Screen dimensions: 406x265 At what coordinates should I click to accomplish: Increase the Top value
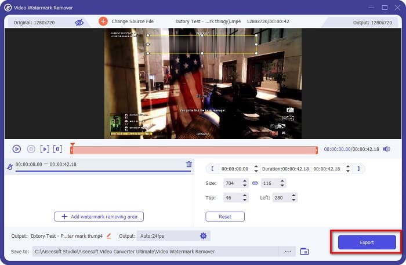coord(245,195)
